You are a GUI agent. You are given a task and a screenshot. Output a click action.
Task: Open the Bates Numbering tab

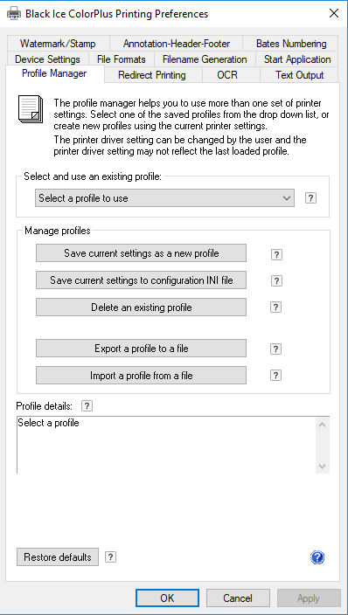coord(291,44)
